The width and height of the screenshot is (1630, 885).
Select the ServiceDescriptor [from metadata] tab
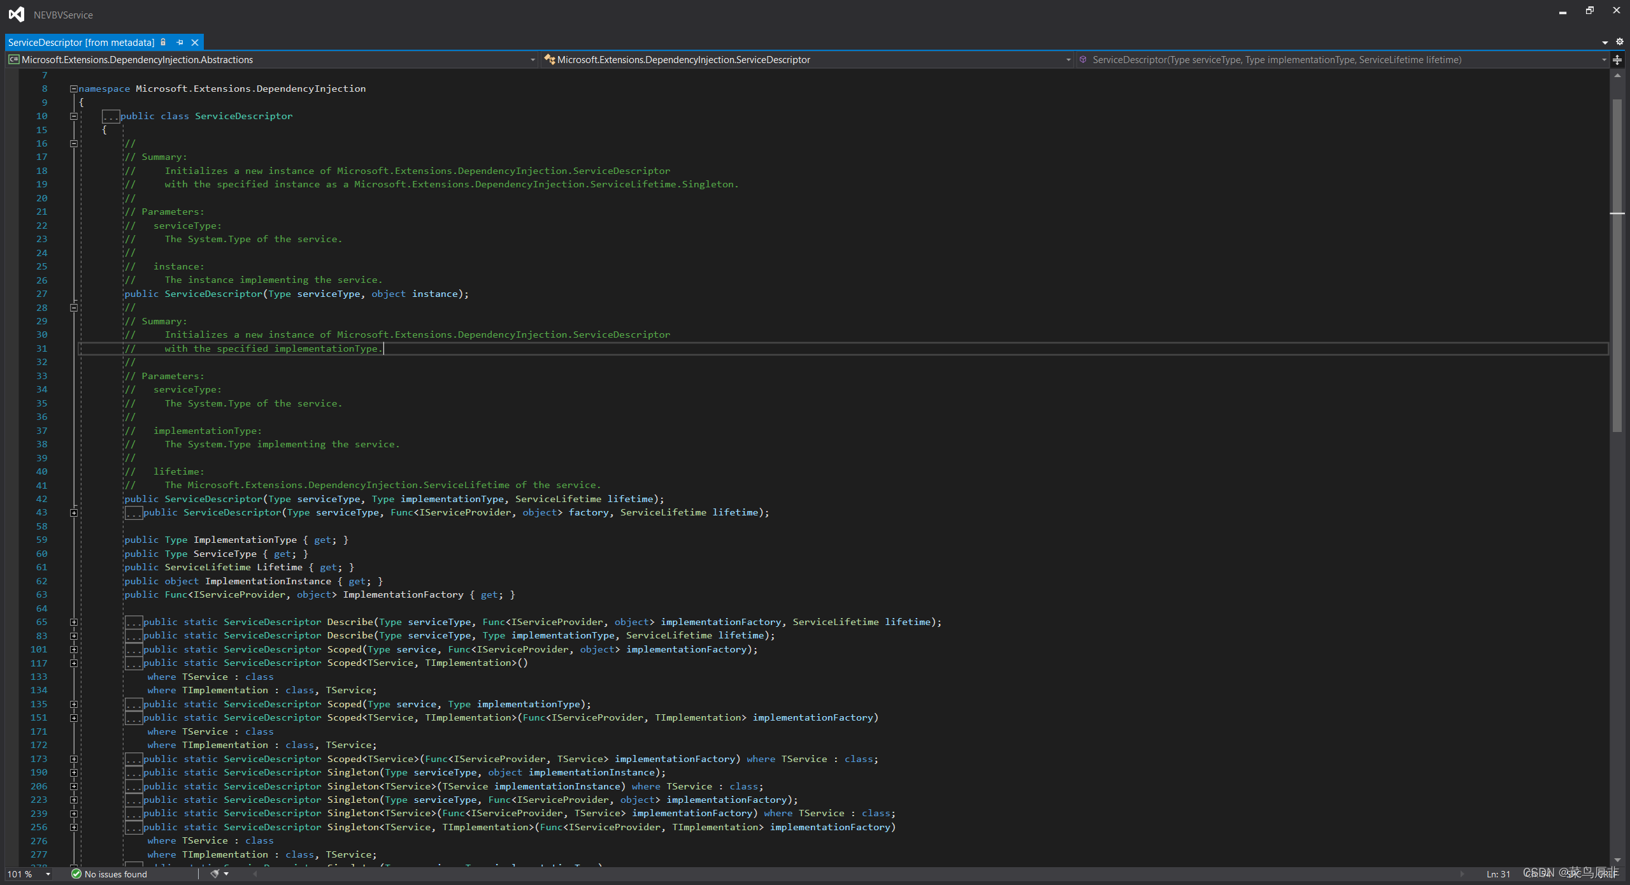coord(81,42)
